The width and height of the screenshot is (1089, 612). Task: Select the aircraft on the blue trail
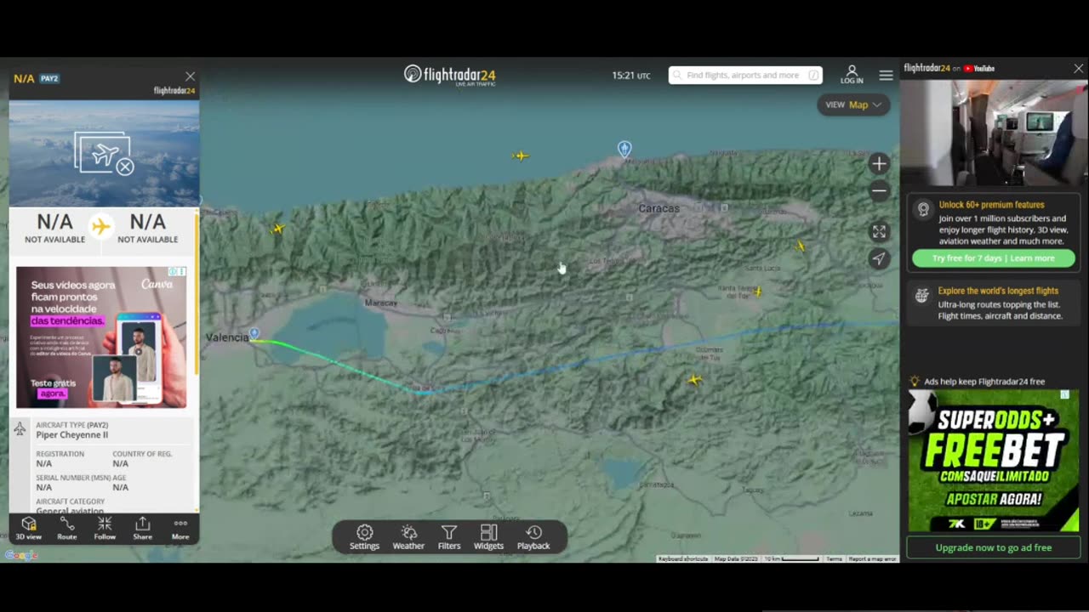(695, 380)
